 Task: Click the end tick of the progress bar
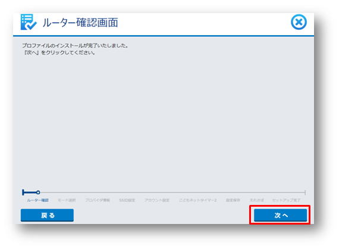(305, 192)
